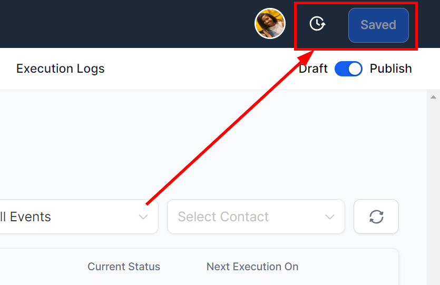
Task: Click the user profile avatar photo
Action: pyautogui.click(x=270, y=24)
